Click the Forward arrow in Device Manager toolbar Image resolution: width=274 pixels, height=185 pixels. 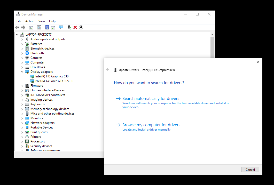point(23,27)
